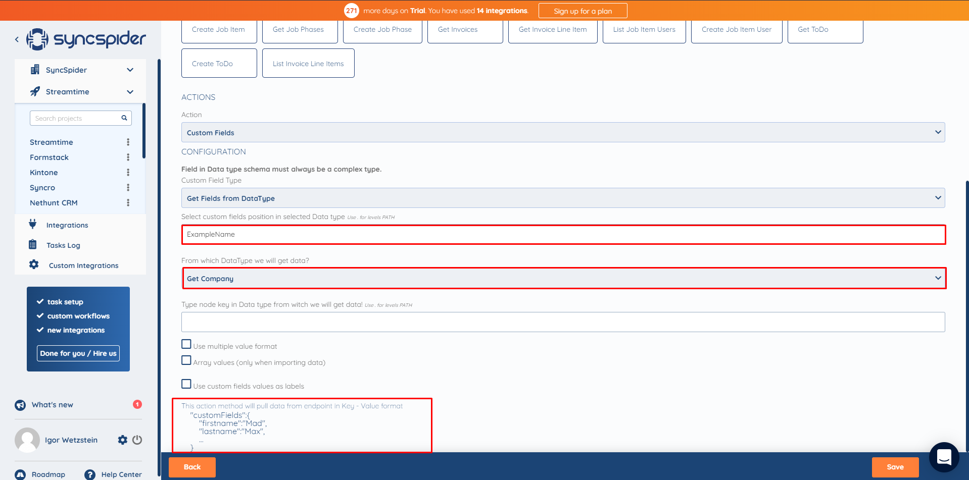Select the Get Invoice Line Item tab
Screen dimensions: 969x480
coord(553,30)
